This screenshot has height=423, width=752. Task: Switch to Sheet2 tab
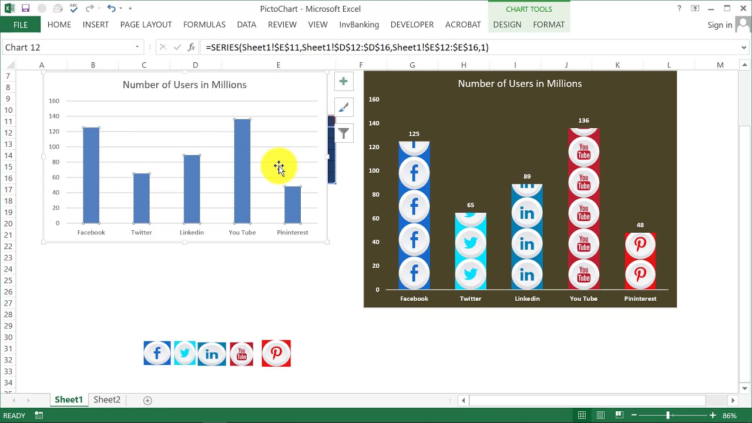coord(107,399)
